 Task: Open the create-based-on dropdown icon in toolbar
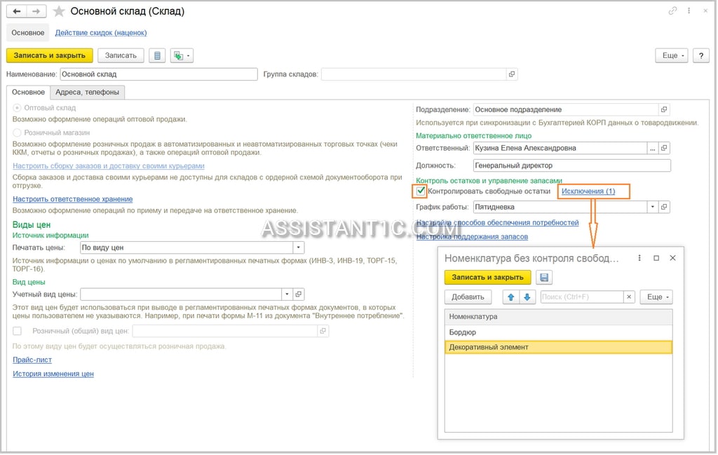(182, 55)
